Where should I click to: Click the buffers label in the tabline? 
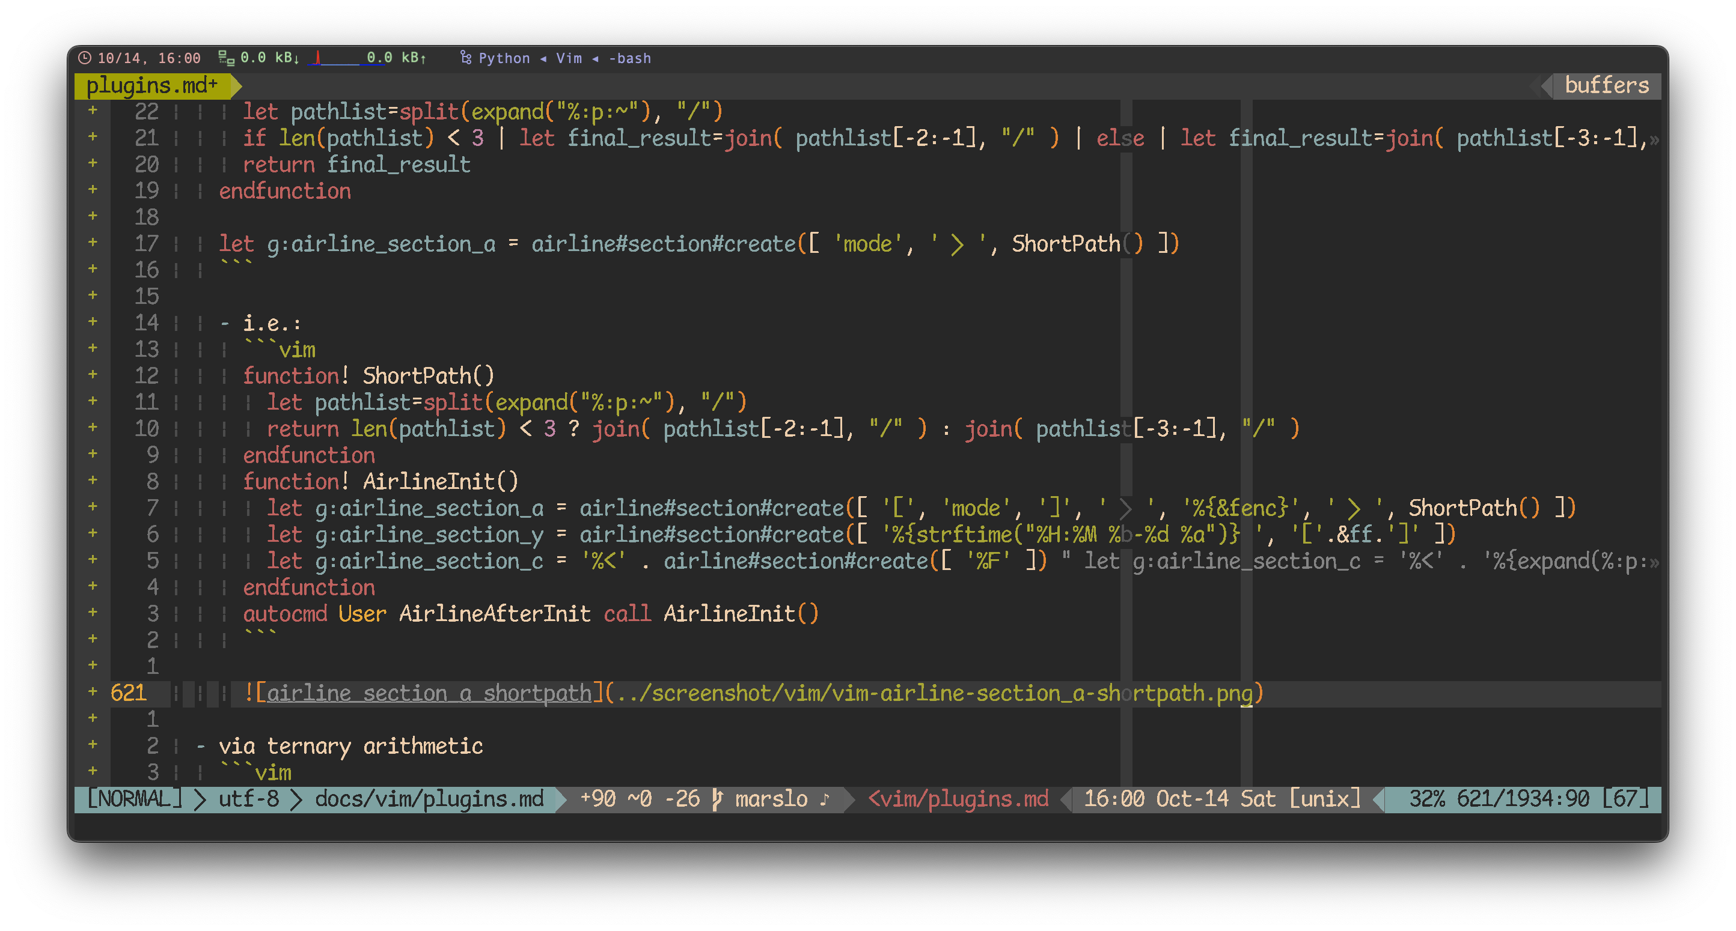pyautogui.click(x=1606, y=85)
